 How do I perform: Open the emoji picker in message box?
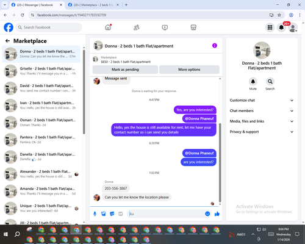[x=207, y=213]
